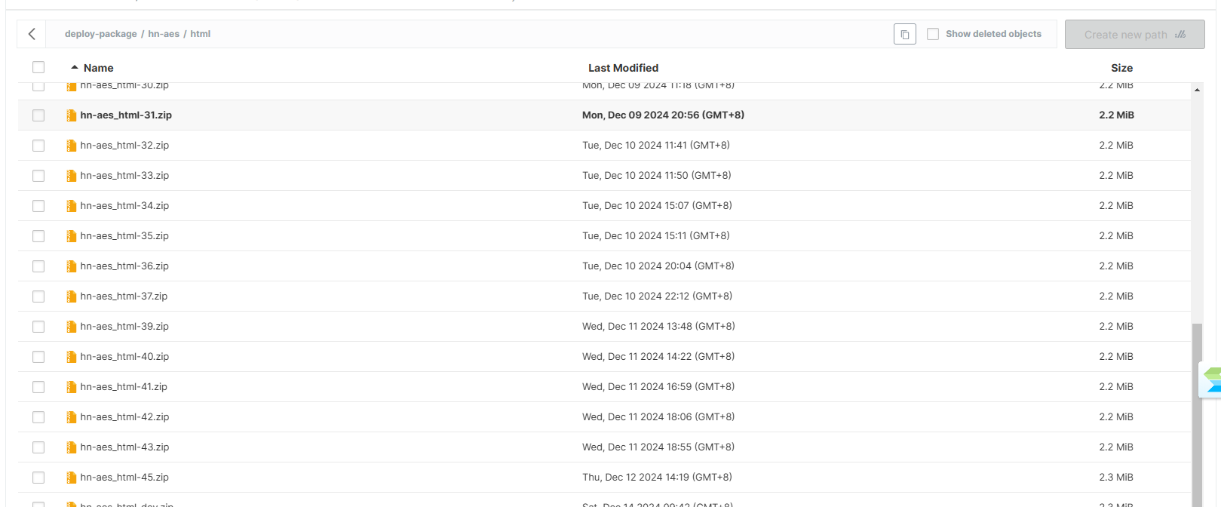Click zip icon of hn-aes_html-31.zip
The width and height of the screenshot is (1221, 507).
[71, 115]
